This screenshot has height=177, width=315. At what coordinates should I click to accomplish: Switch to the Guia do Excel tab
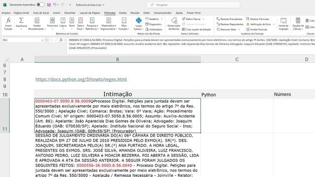[x=41, y=13]
